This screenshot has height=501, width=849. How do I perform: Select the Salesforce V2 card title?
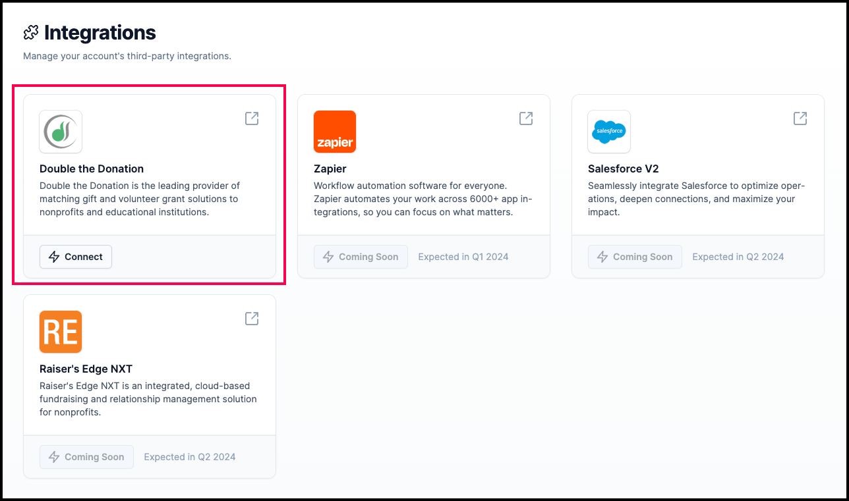pyautogui.click(x=624, y=169)
